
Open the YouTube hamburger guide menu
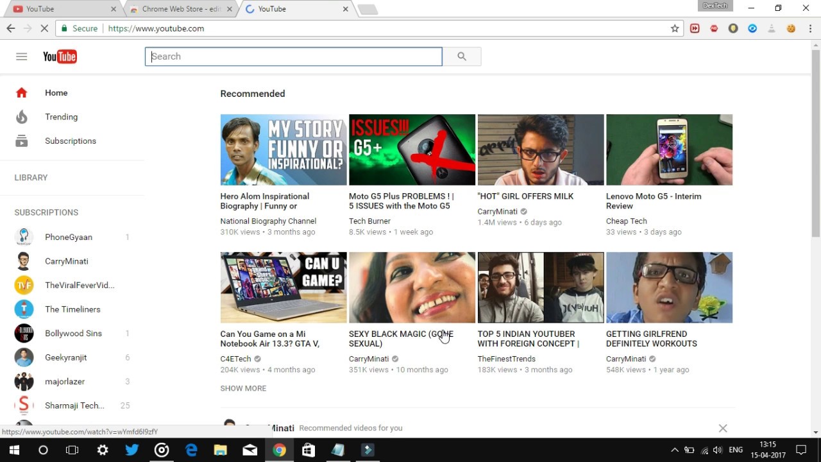pos(21,56)
